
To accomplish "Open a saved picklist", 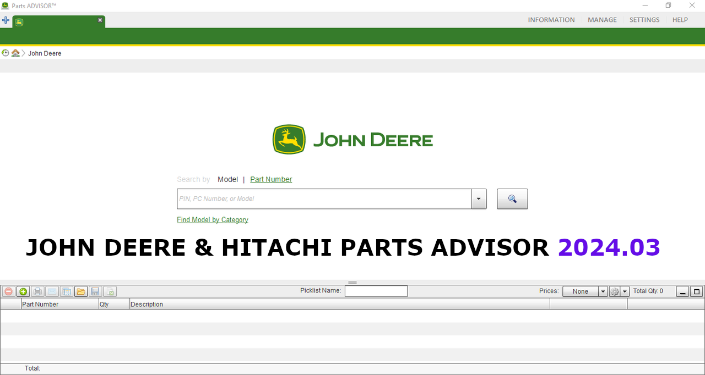I will coord(81,291).
